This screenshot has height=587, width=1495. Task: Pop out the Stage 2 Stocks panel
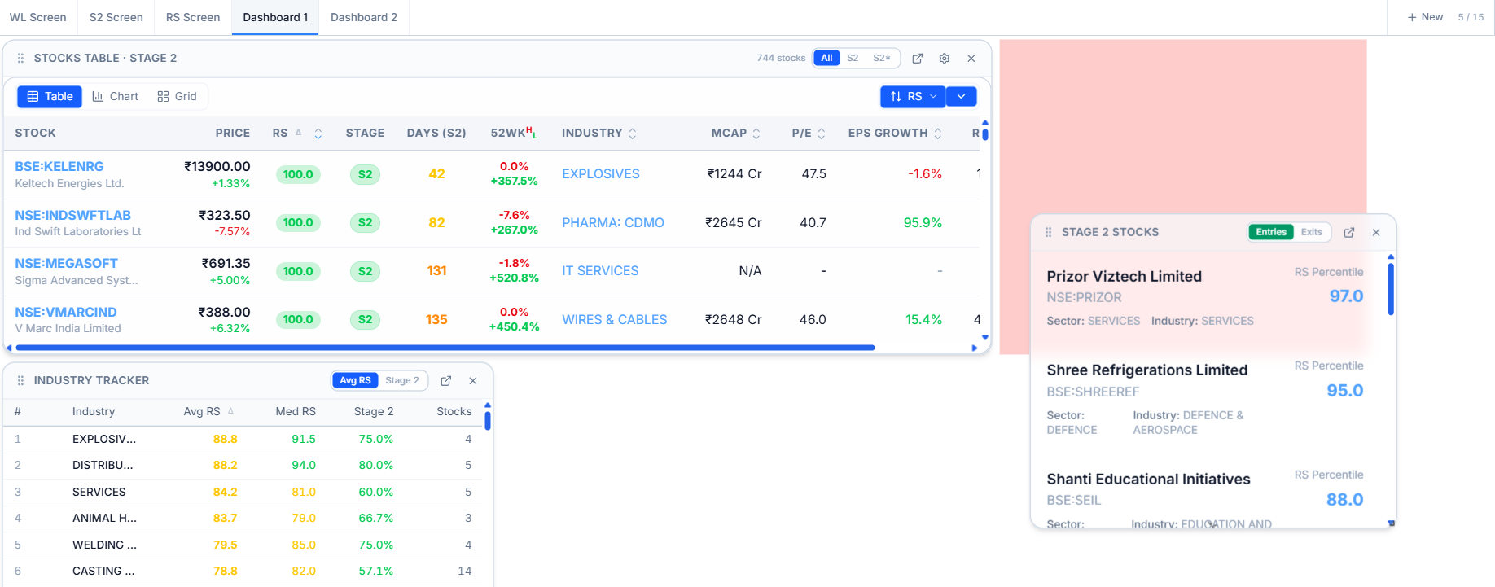click(1349, 233)
